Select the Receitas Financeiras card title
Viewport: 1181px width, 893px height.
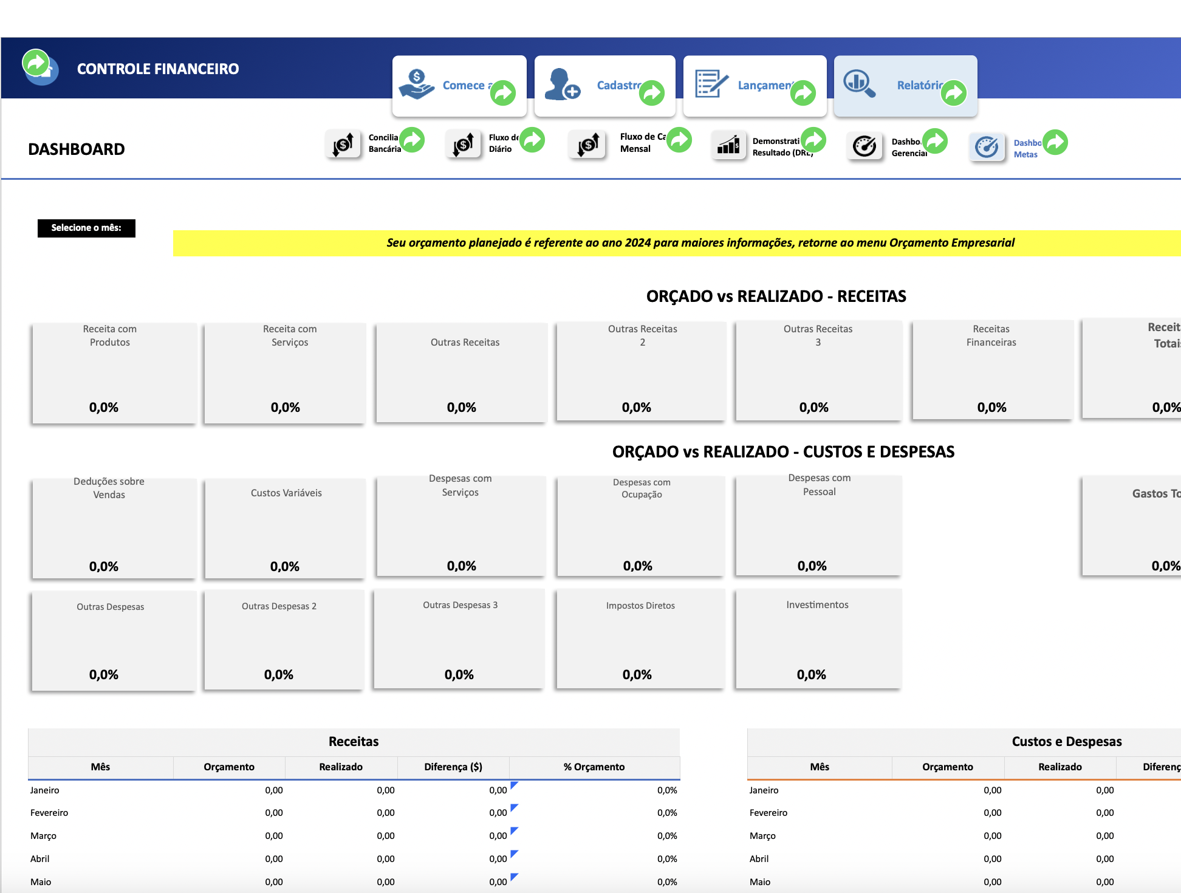point(991,335)
